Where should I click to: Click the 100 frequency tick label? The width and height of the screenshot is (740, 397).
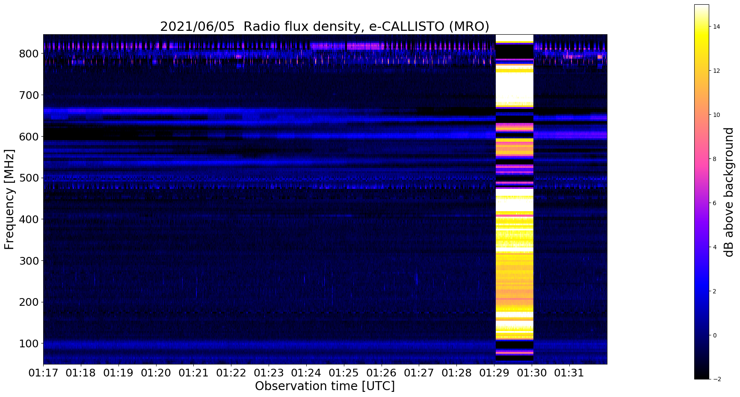click(x=29, y=343)
